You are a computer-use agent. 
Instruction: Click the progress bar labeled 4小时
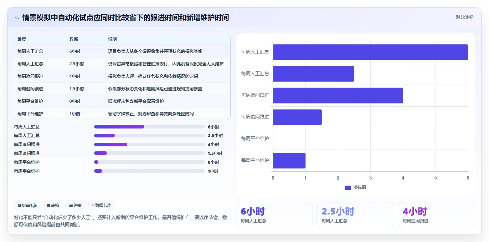[x=149, y=145]
